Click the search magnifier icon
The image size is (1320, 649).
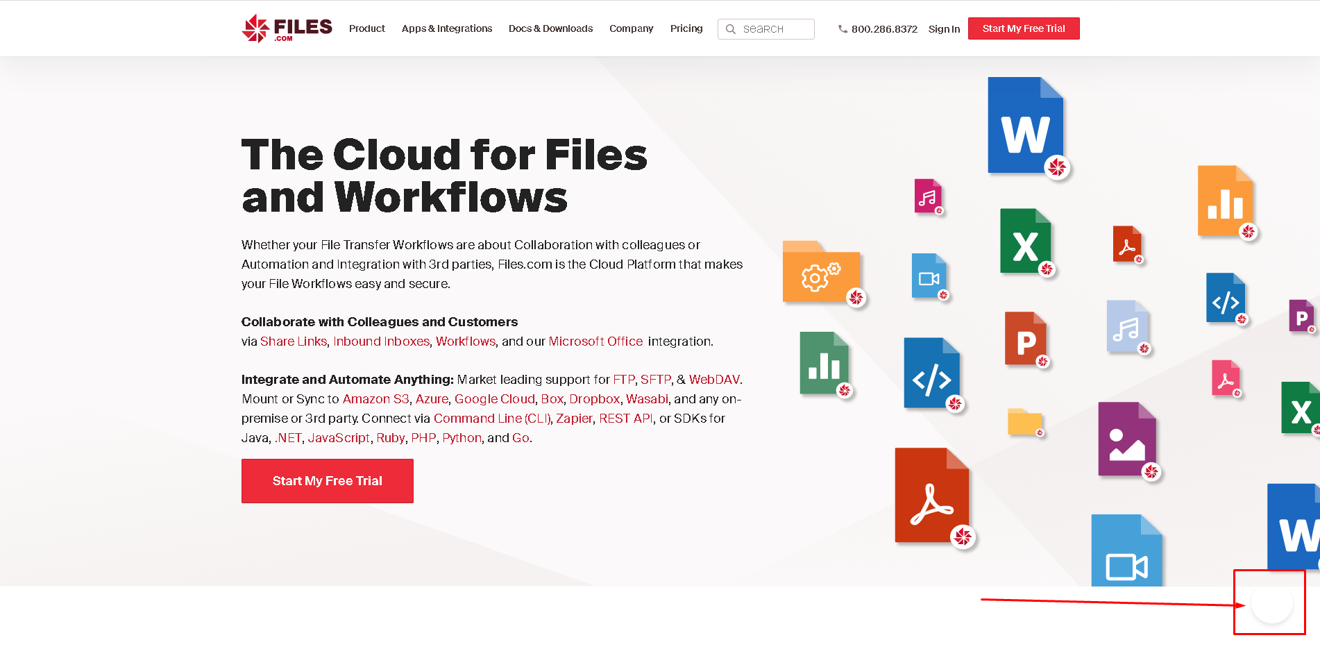[x=730, y=29]
